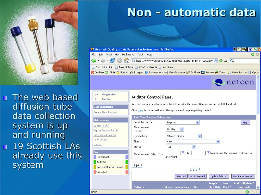Go to results page 2
The width and height of the screenshot is (261, 195).
(194, 169)
